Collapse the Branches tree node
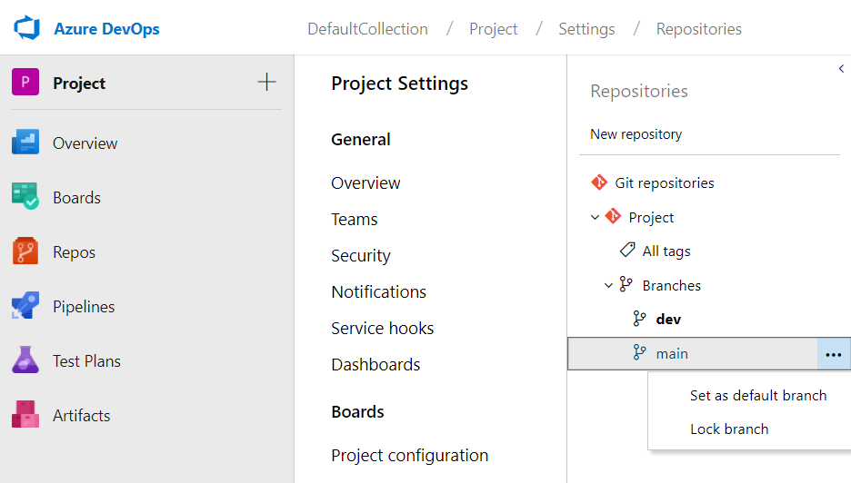The width and height of the screenshot is (851, 483). click(609, 285)
